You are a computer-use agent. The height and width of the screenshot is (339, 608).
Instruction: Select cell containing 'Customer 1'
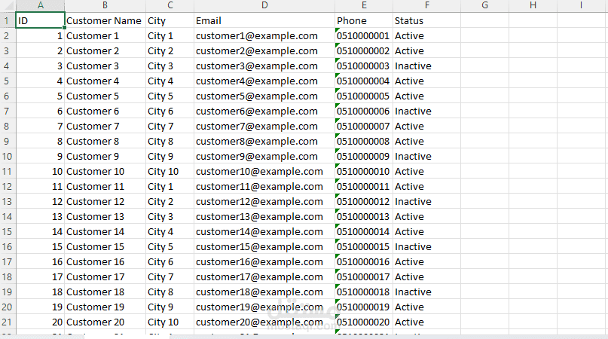point(105,35)
